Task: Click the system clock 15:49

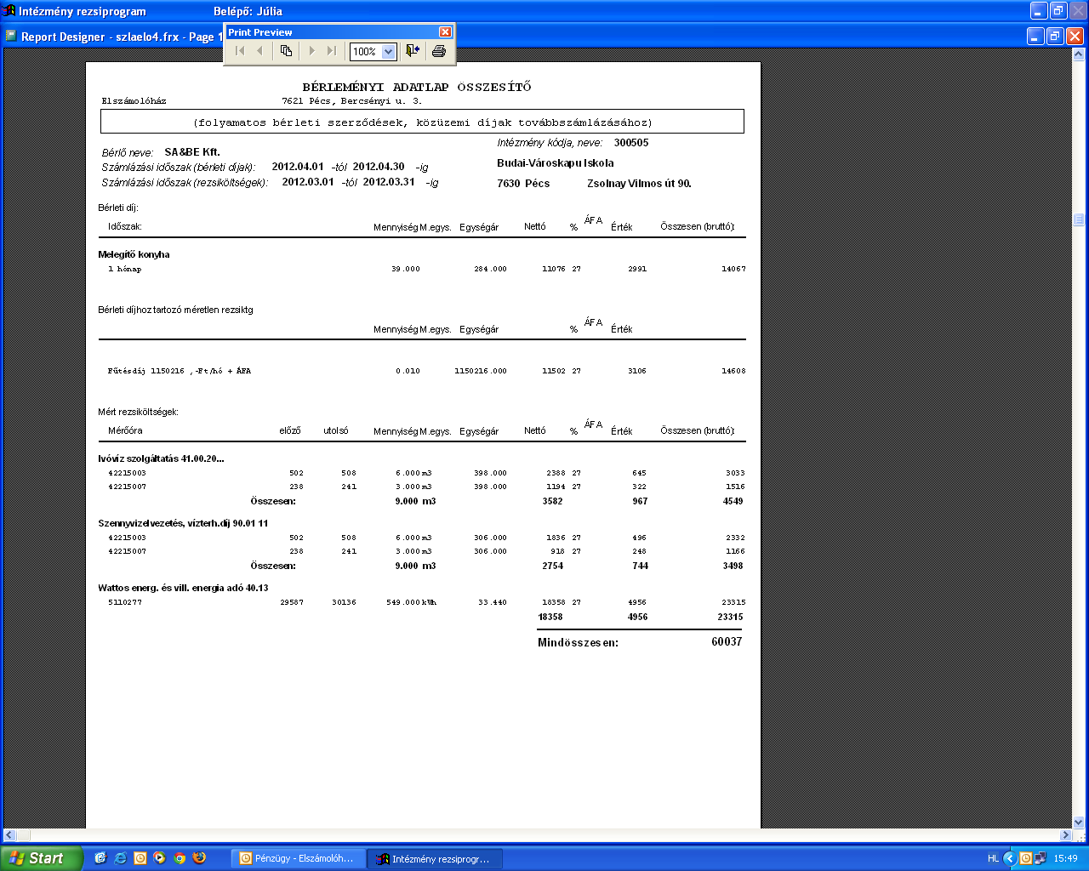Action: 1065,859
